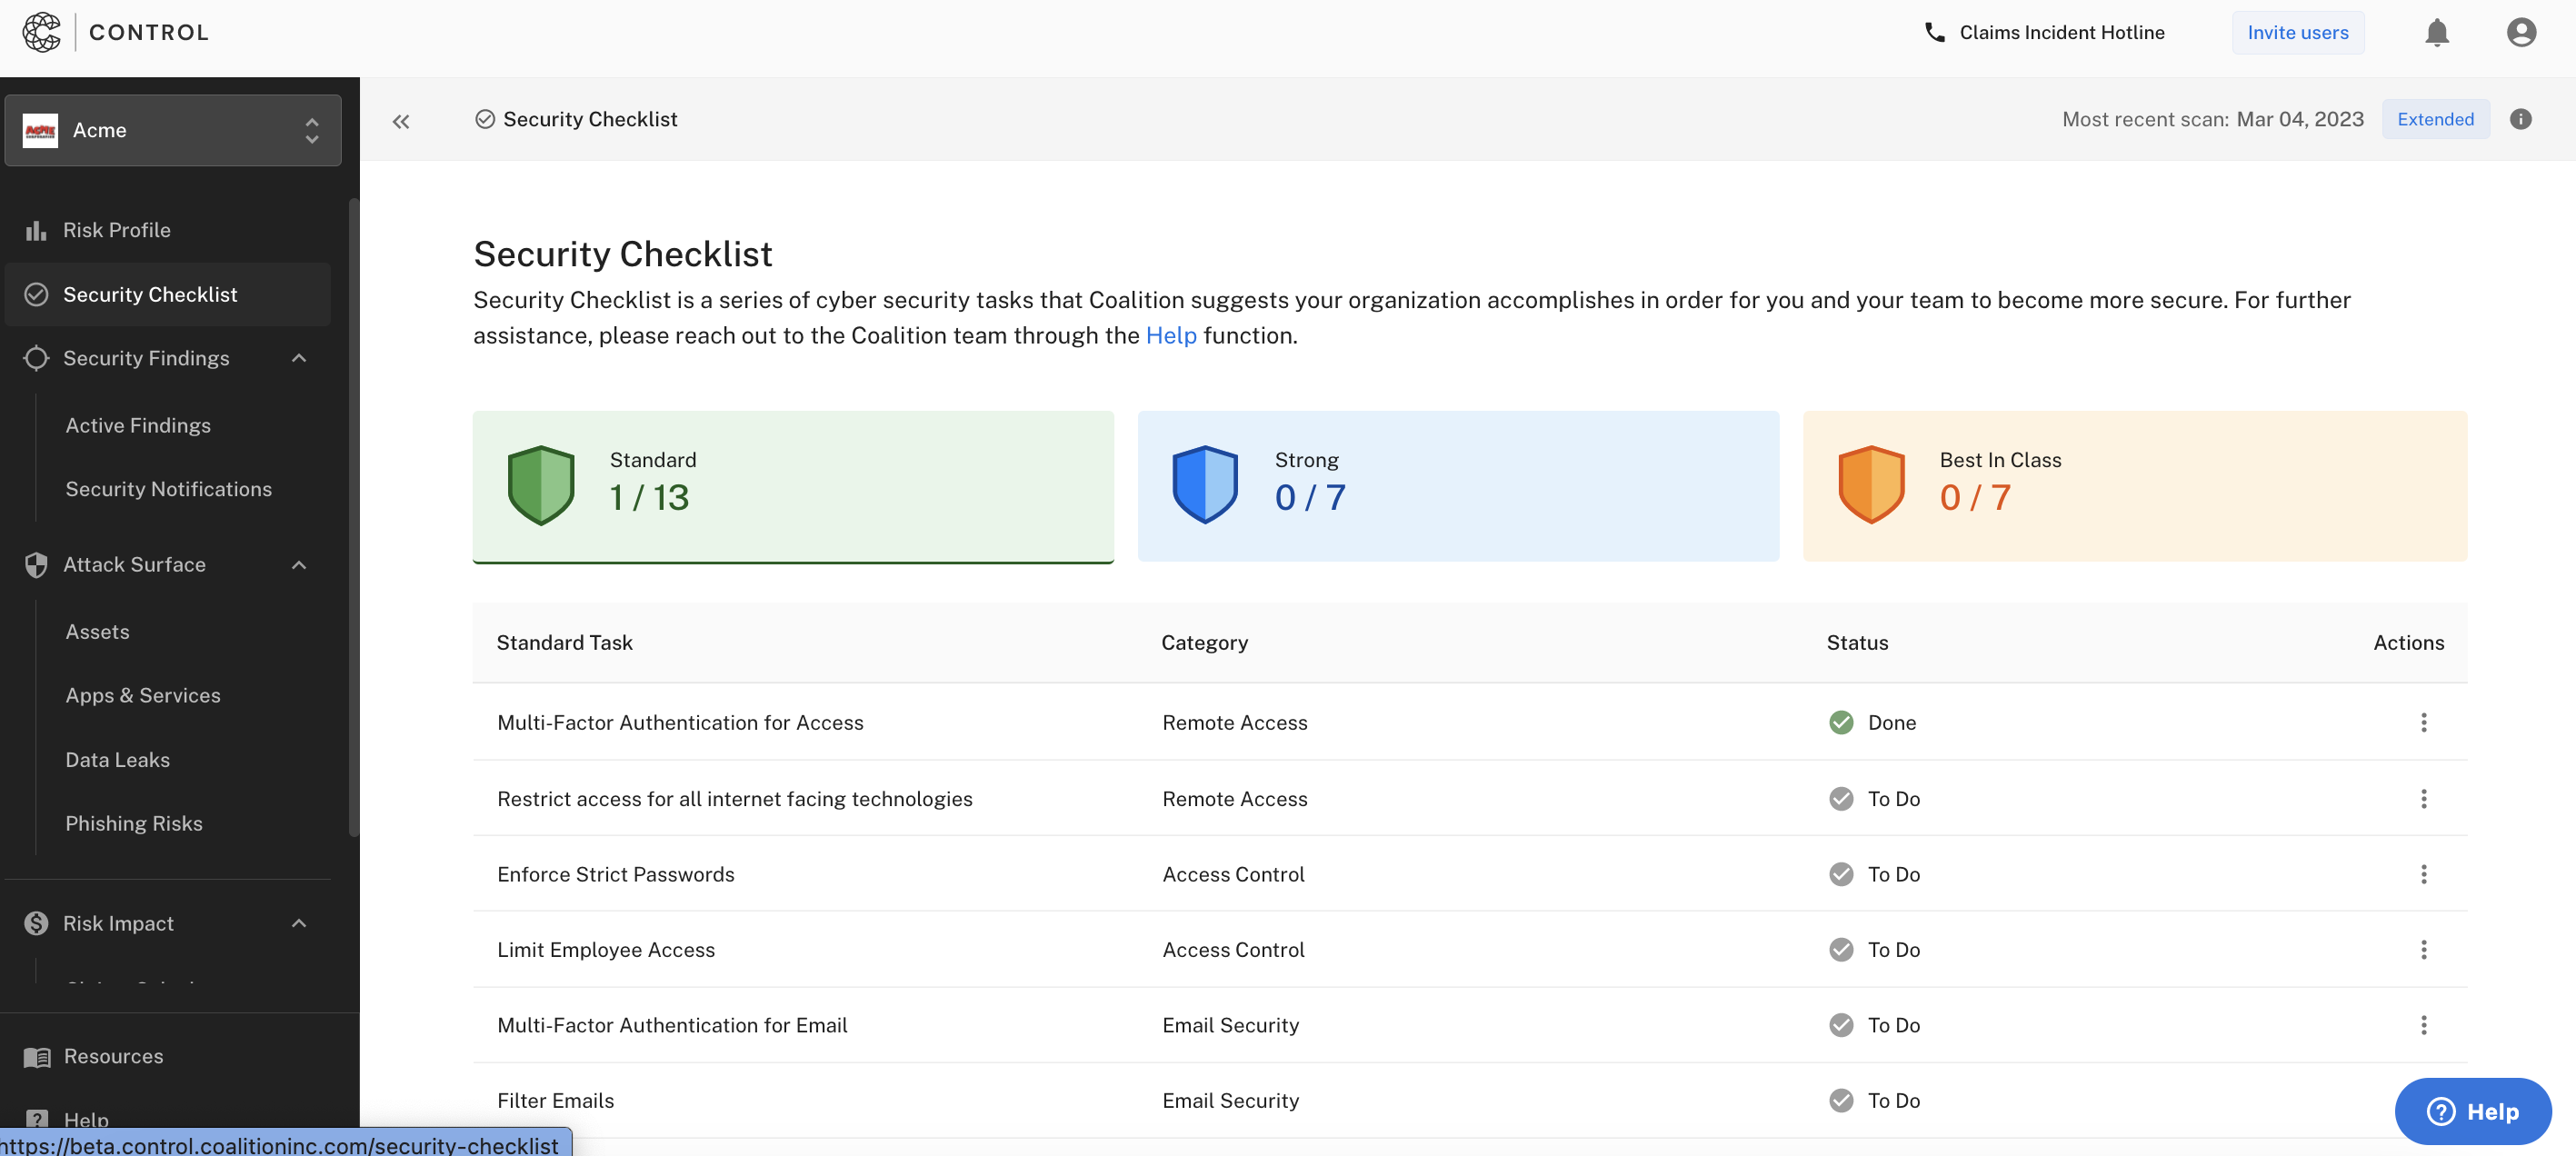
Task: Click the scan info icon beside Extended
Action: (x=2520, y=119)
